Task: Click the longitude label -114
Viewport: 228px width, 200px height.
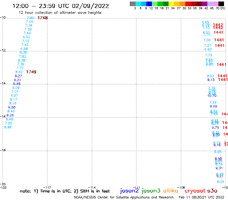Action: (x=92, y=187)
